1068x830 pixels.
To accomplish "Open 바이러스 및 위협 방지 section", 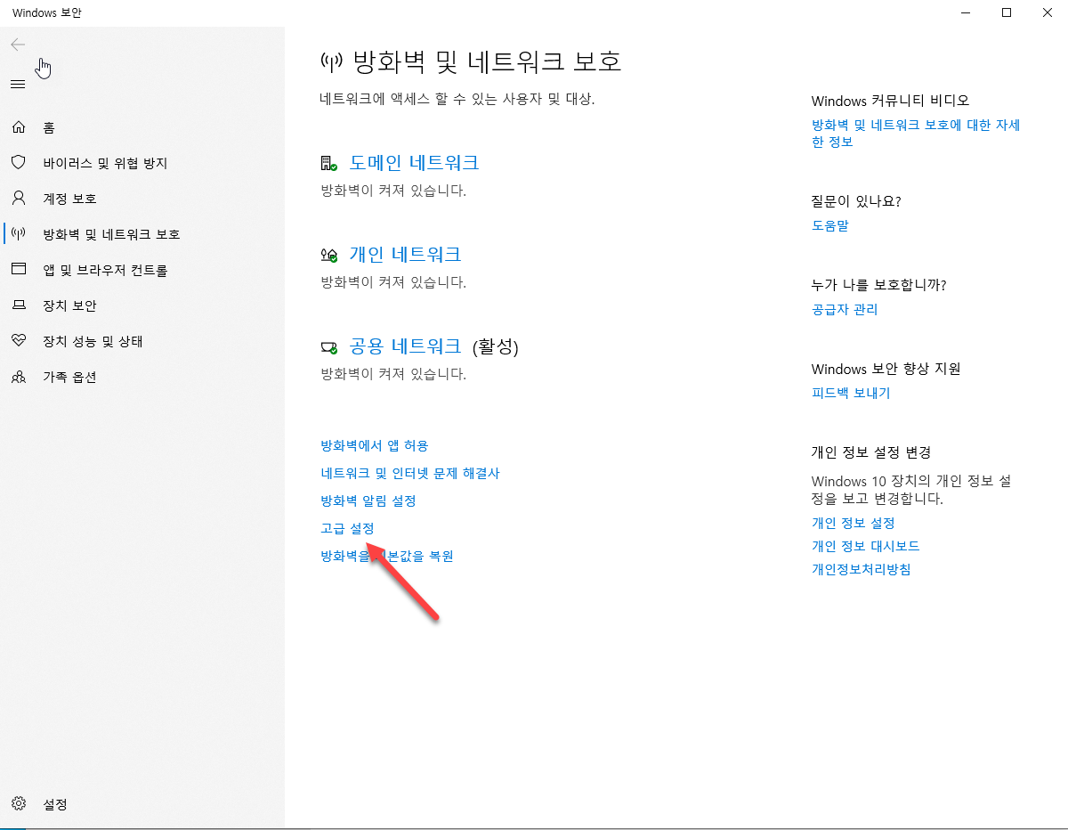I will click(x=105, y=163).
